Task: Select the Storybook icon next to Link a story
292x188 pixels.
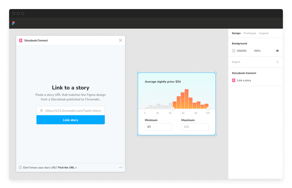Action: [x=234, y=80]
